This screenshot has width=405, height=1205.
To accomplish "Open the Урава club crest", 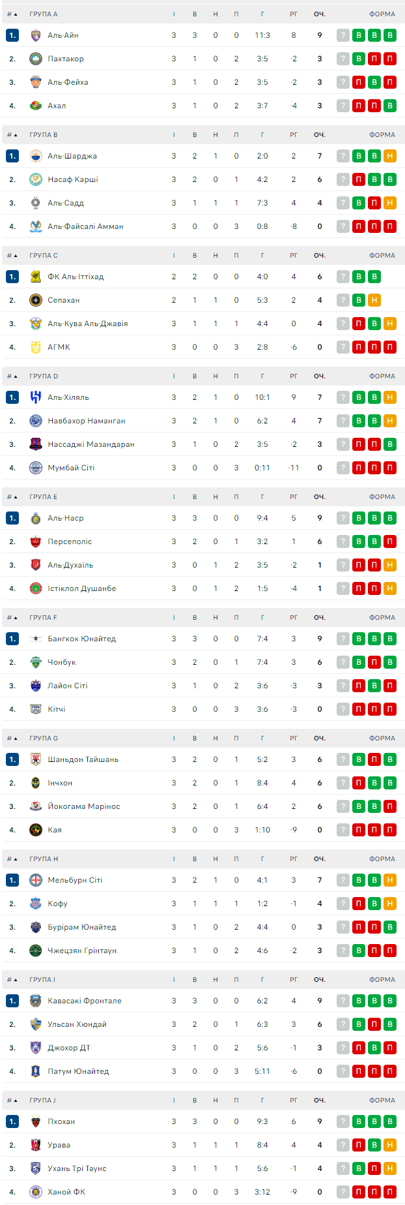I will (x=36, y=1145).
